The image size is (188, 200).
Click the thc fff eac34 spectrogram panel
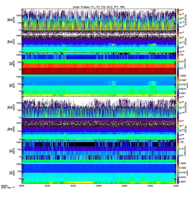[x=99, y=107]
